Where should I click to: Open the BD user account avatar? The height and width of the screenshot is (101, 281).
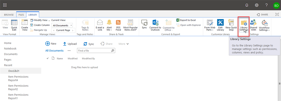[276, 5]
